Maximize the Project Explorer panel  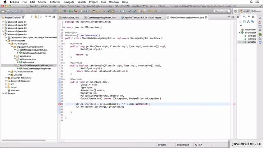point(54,17)
